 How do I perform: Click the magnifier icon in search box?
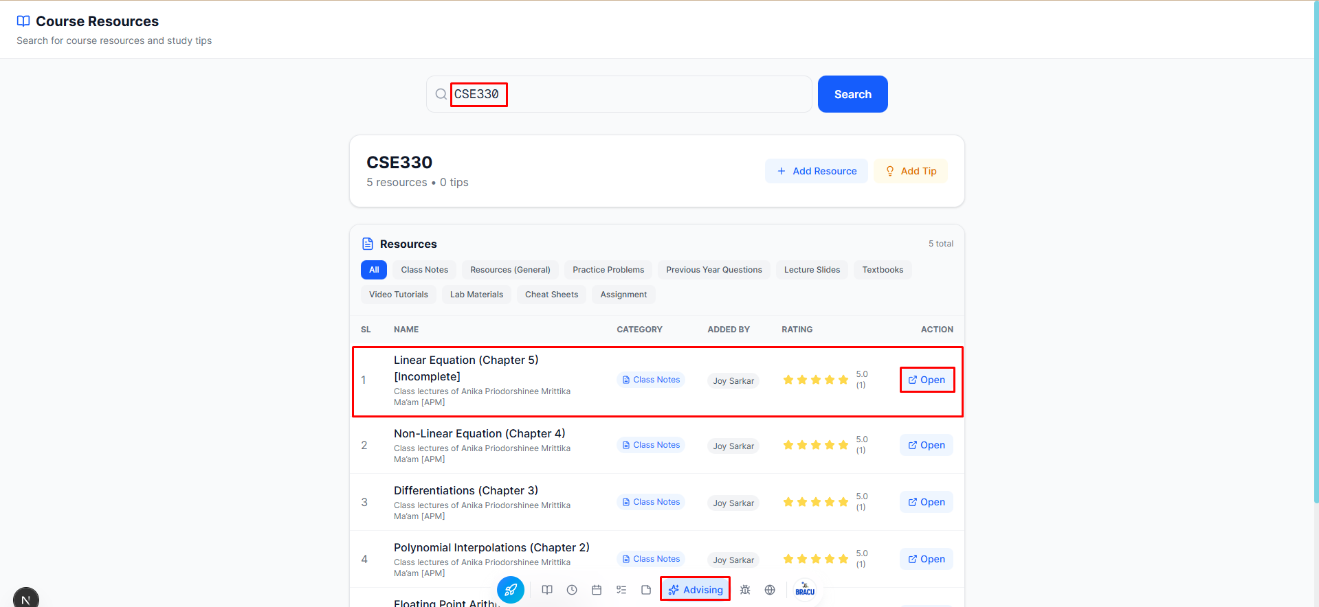(441, 94)
